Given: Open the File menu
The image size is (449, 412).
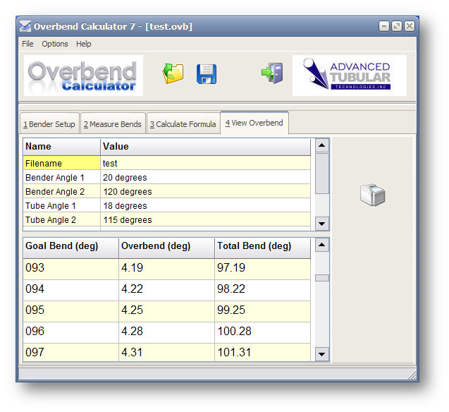Looking at the screenshot, I should pos(27,44).
